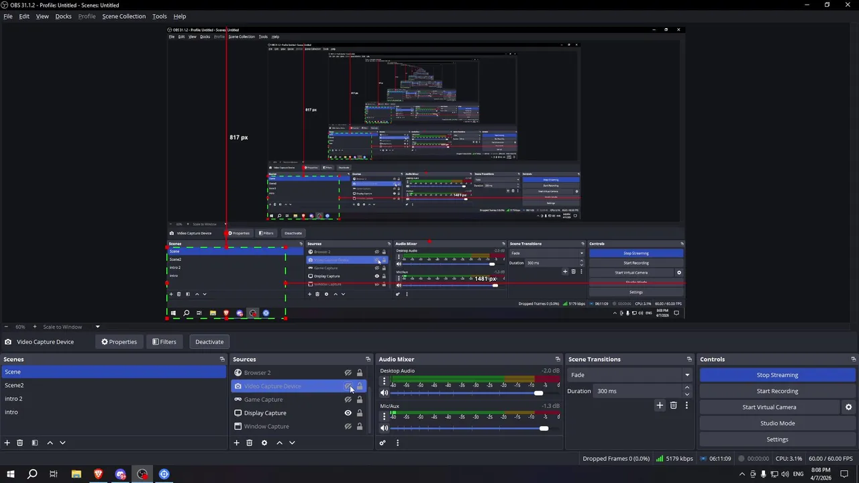Add a new source with plus icon
The image size is (859, 483).
point(236,443)
